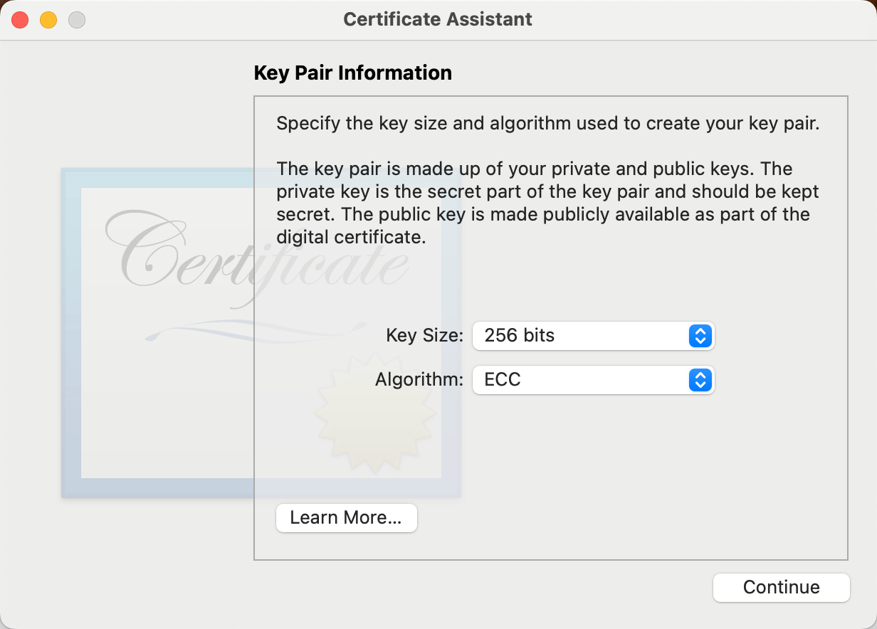The image size is (877, 629).
Task: Close the Certificate Assistant window
Action: (20, 20)
